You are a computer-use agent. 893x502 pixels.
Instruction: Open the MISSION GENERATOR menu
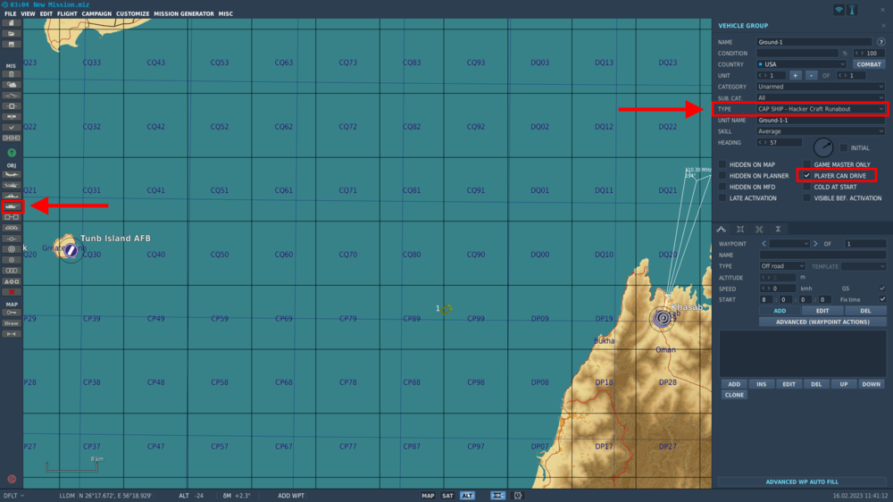point(184,13)
